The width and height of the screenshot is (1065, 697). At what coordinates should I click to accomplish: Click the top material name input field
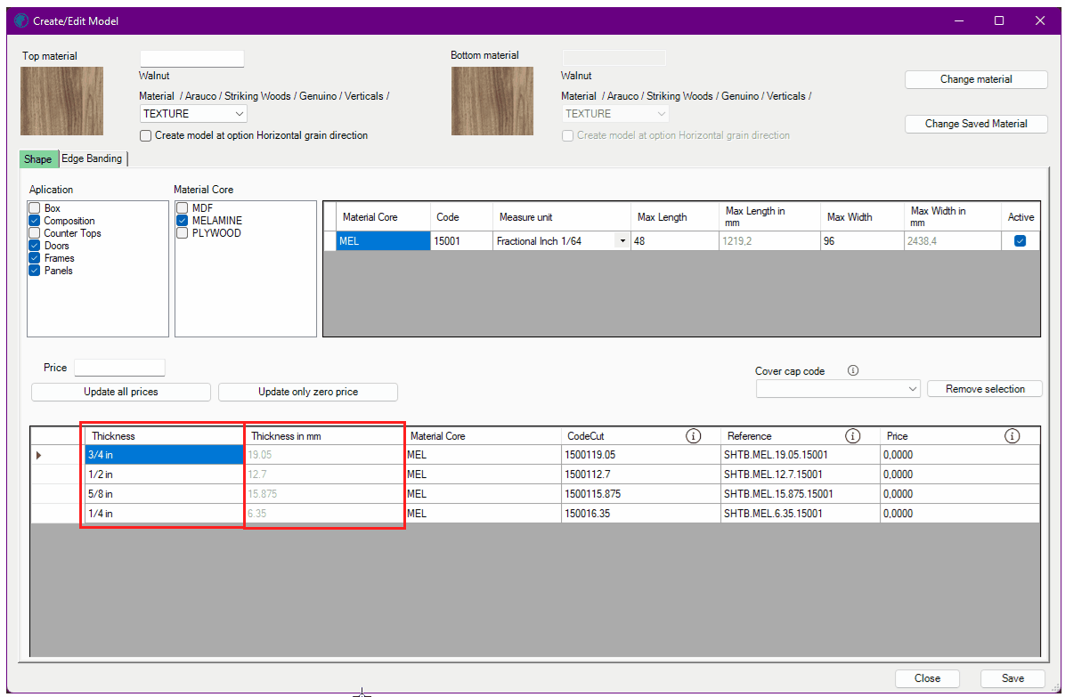coord(192,59)
